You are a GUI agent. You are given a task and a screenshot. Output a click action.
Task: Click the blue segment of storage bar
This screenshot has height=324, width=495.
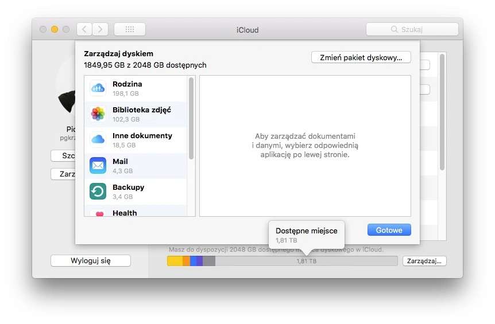pos(193,261)
